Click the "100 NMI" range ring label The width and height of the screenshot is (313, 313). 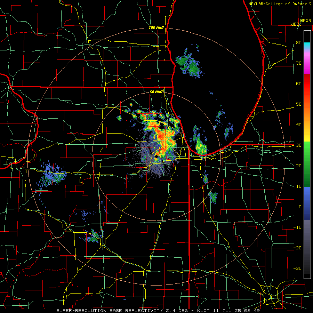coord(156,27)
